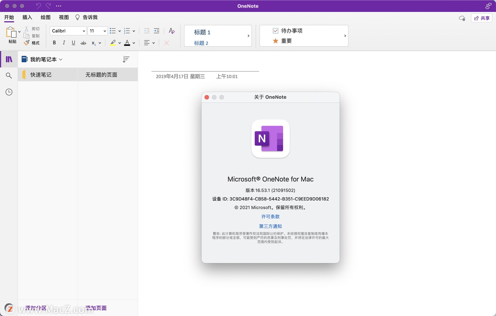Click the Paste clipboard icon
This screenshot has height=316, width=496.
(11, 33)
